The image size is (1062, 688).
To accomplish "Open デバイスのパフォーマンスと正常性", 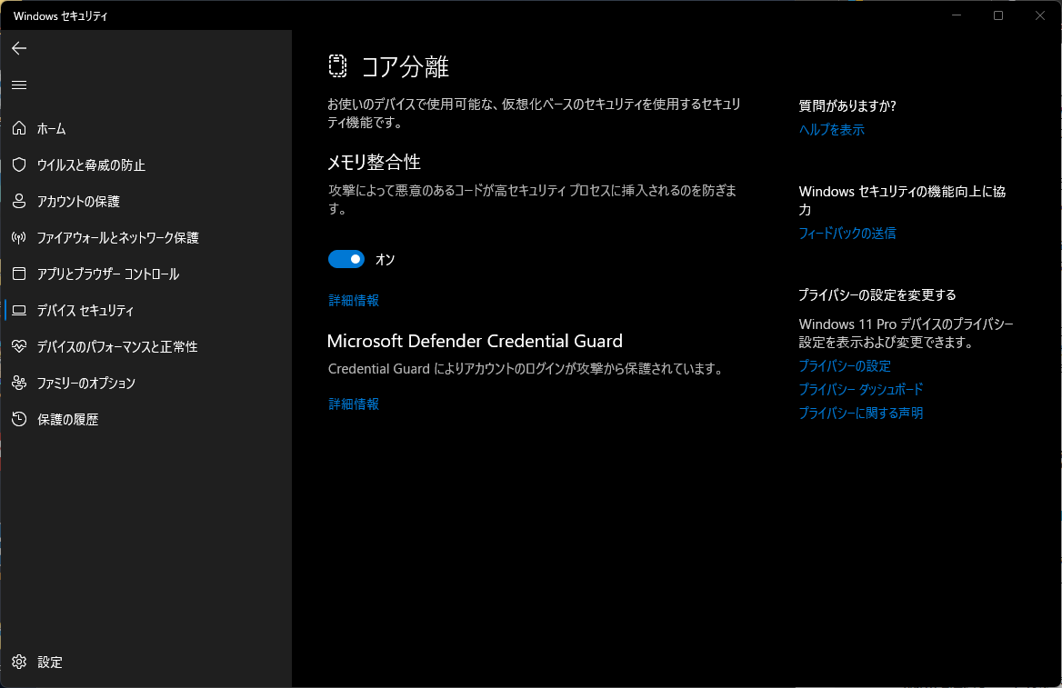I will click(117, 346).
